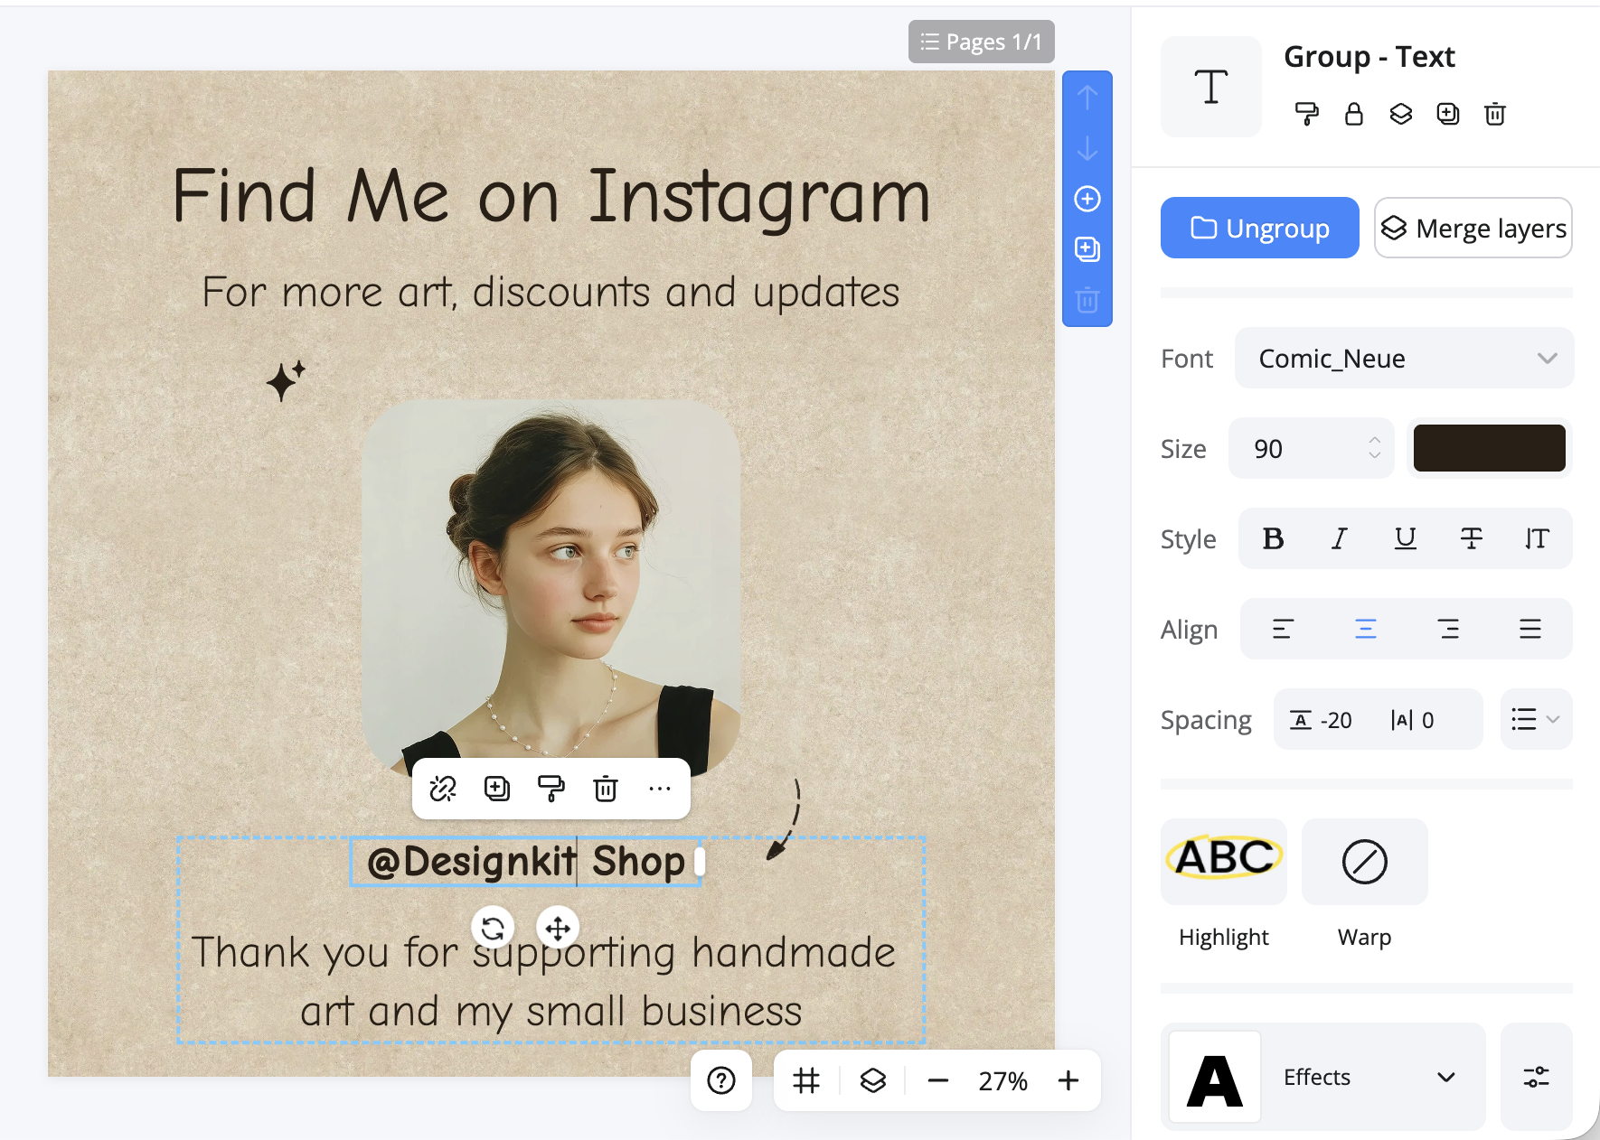Click the Ungroup button

(1259, 228)
